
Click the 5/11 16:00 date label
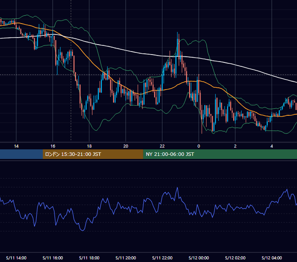click(x=53, y=258)
